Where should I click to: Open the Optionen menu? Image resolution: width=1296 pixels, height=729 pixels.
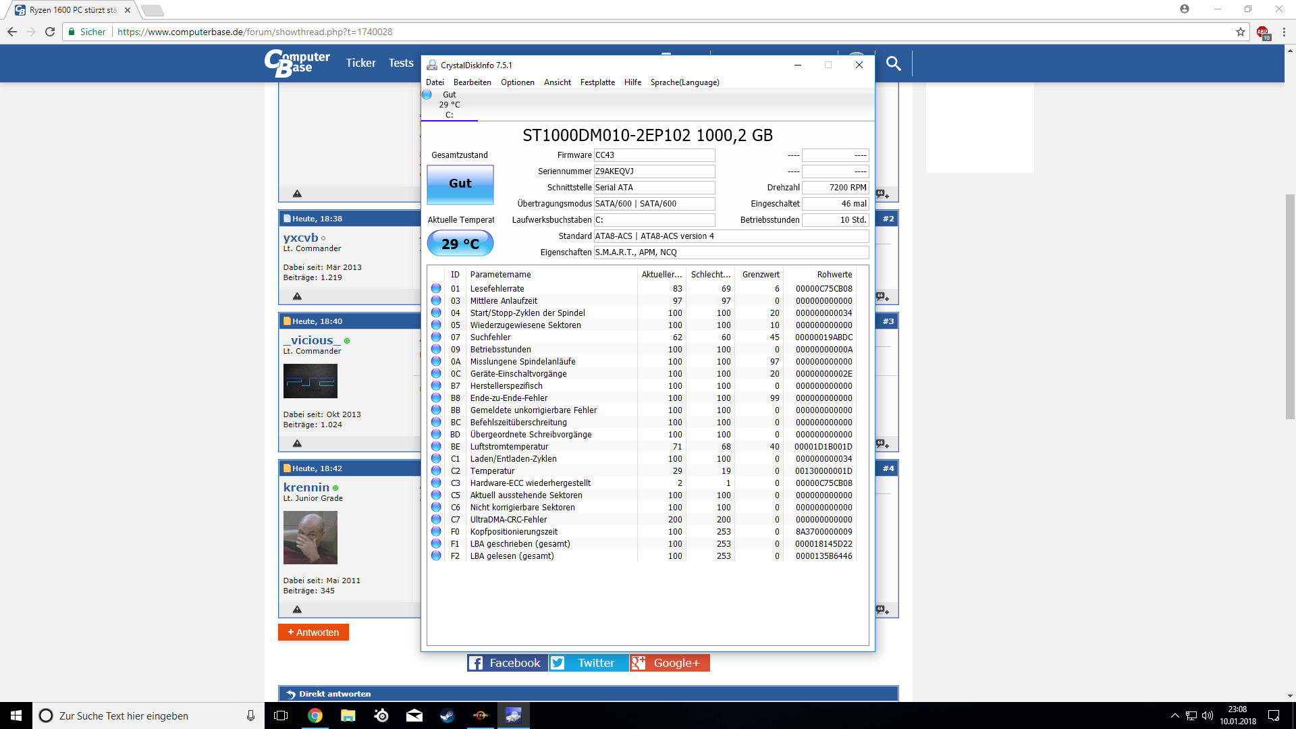[x=517, y=82]
